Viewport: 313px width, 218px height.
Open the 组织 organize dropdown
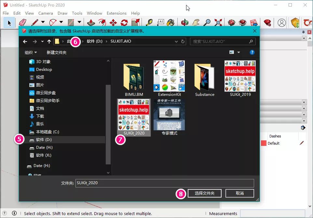31,52
